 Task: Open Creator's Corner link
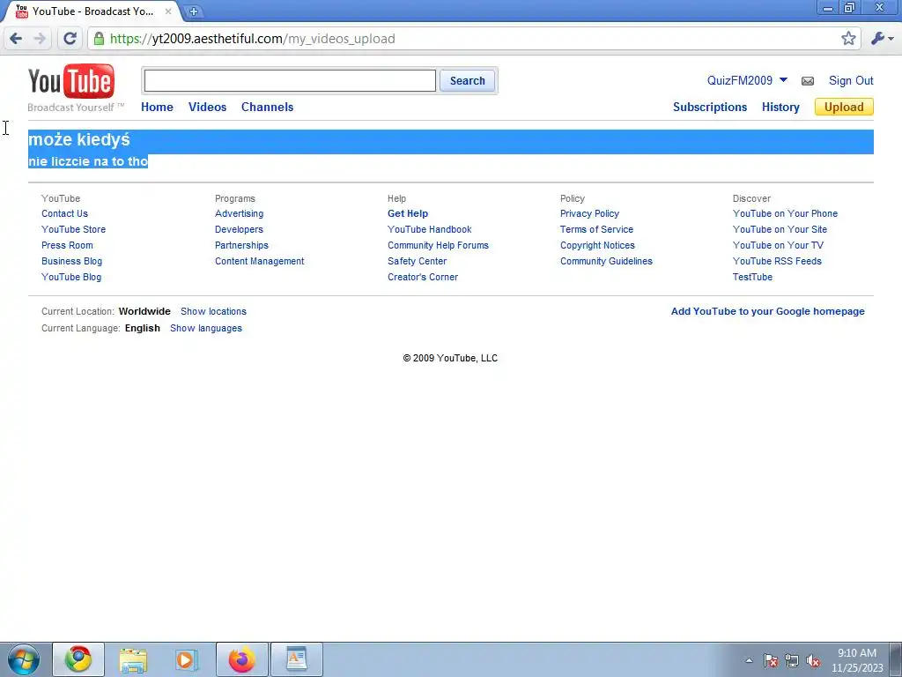(x=423, y=277)
